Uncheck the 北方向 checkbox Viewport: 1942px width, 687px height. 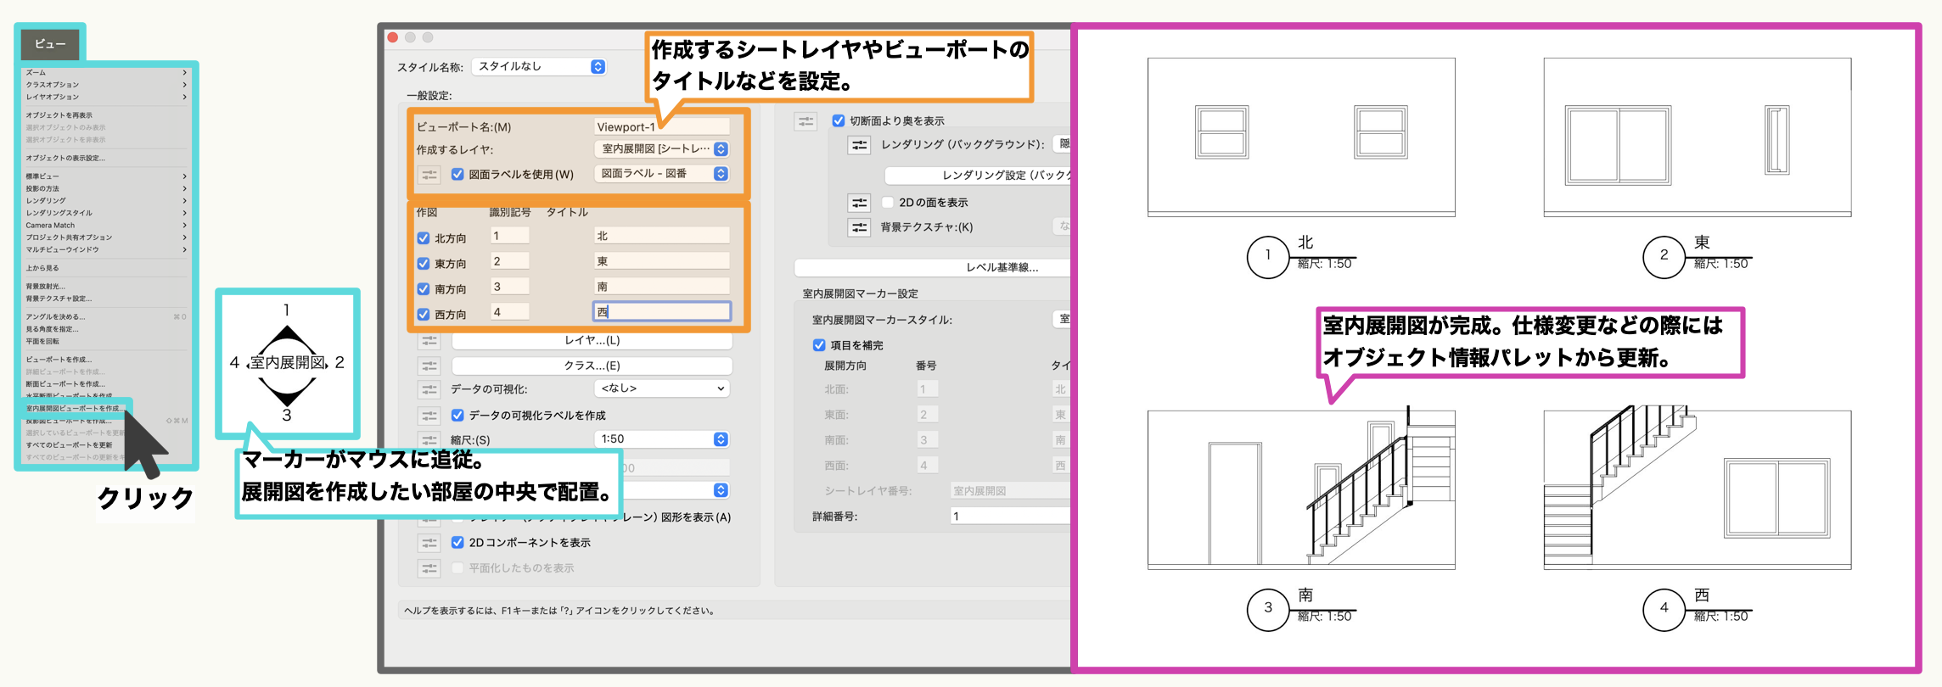point(424,238)
